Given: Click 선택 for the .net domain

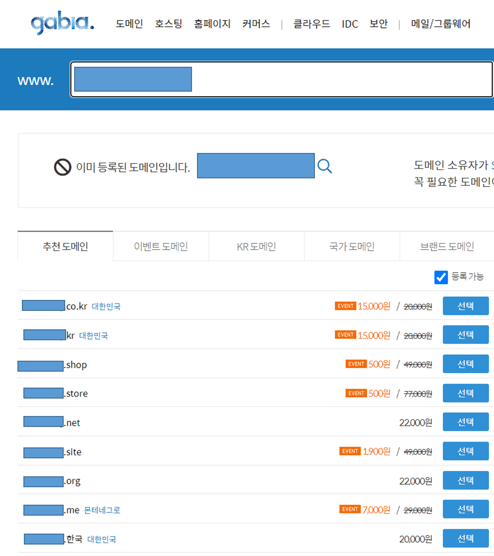Looking at the screenshot, I should [x=466, y=421].
